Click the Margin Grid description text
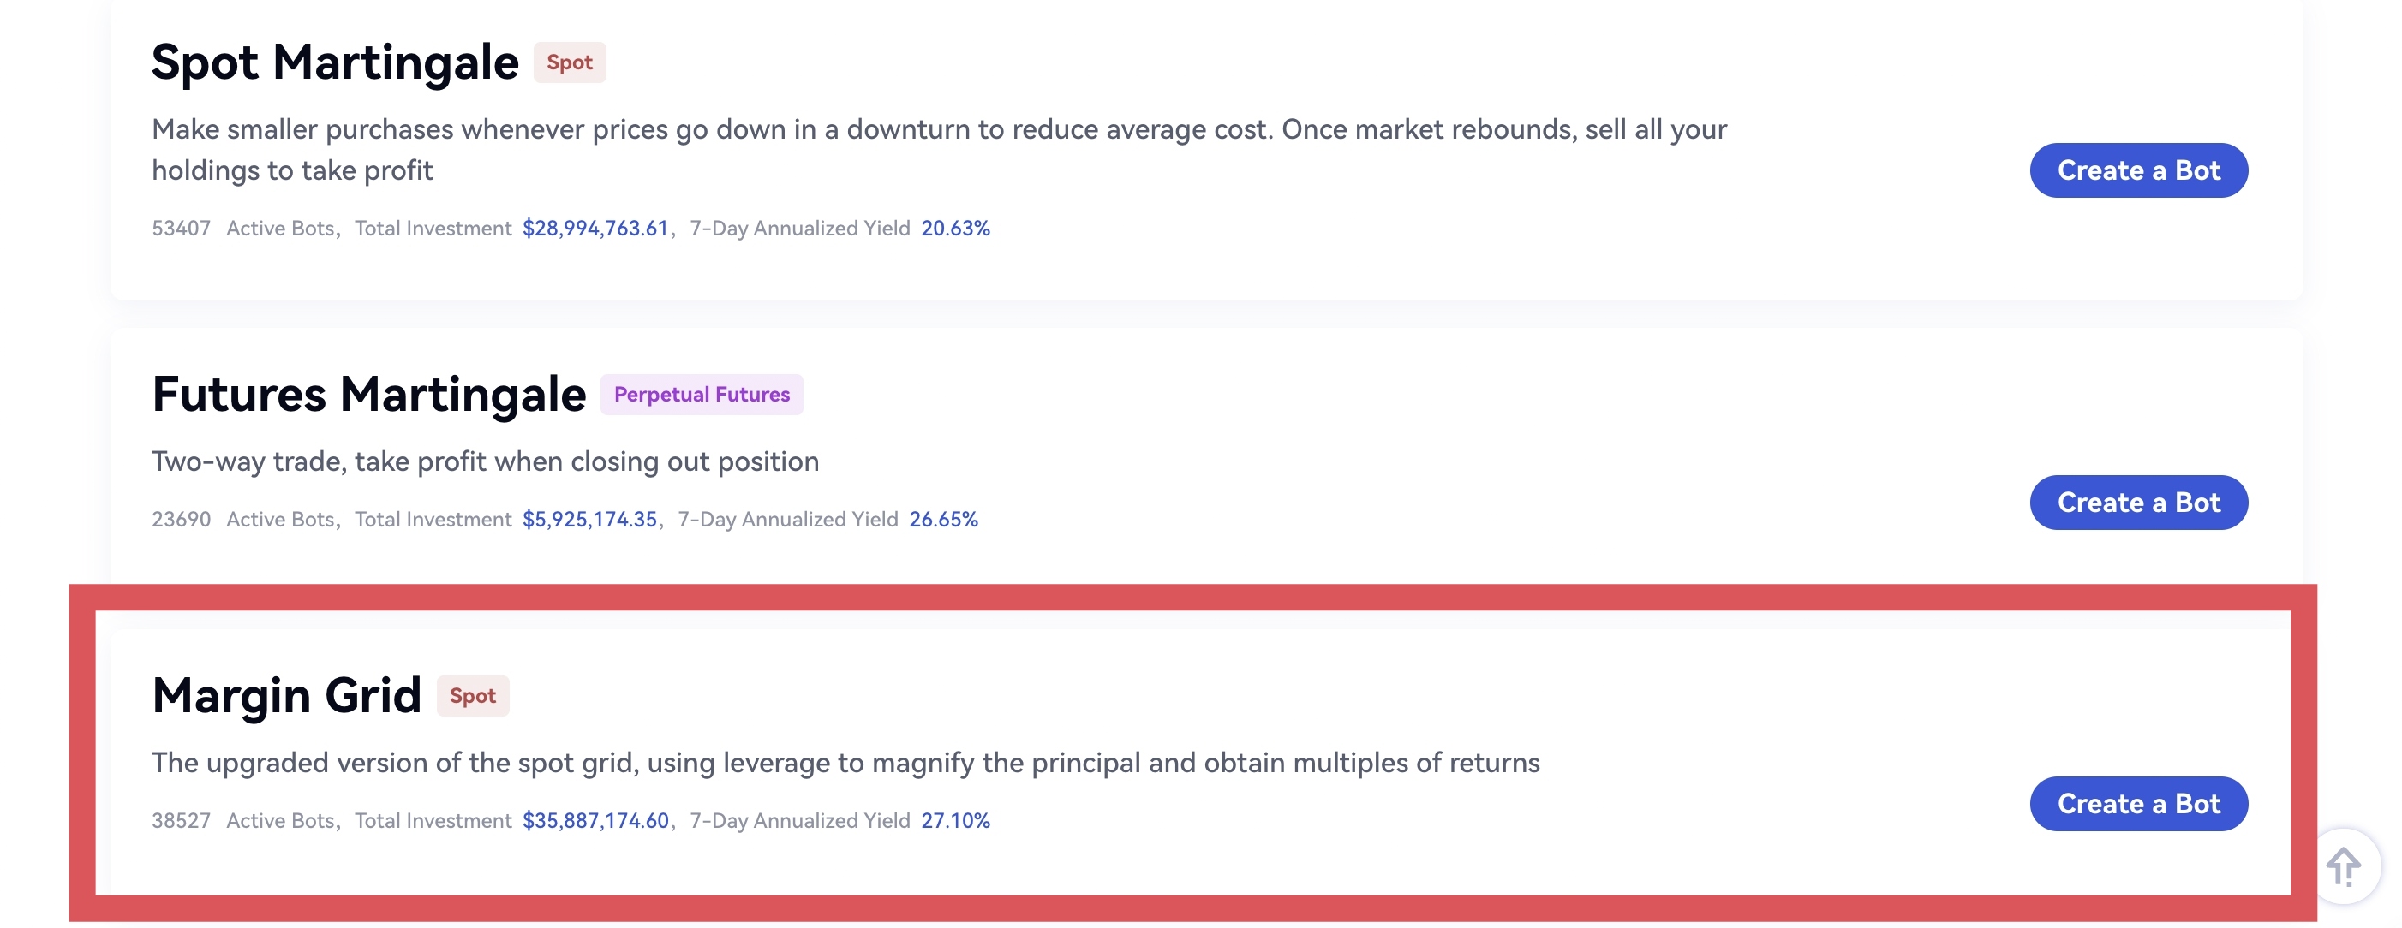This screenshot has height=928, width=2402. 845,763
